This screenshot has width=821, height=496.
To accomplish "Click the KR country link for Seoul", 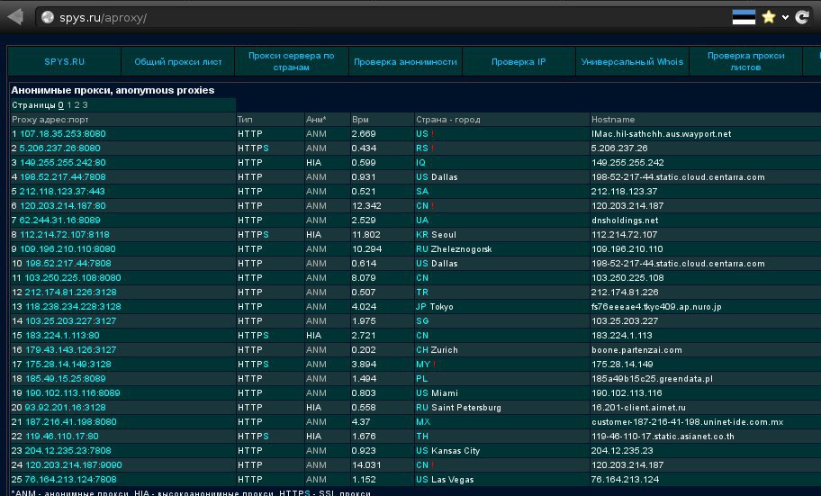I will 421,235.
